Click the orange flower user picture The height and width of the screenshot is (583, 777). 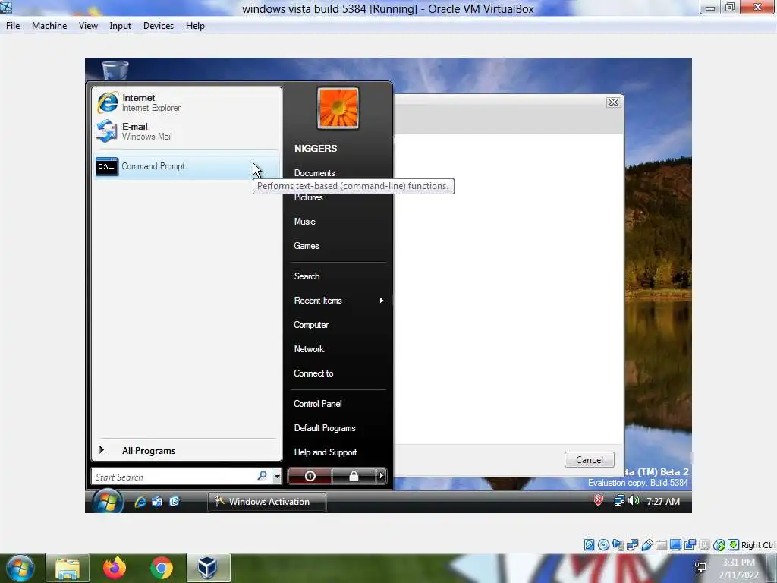(x=338, y=108)
